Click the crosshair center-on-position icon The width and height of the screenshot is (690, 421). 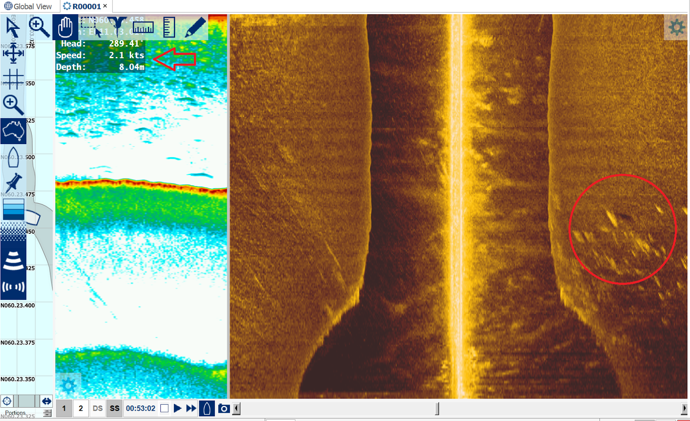(x=7, y=401)
